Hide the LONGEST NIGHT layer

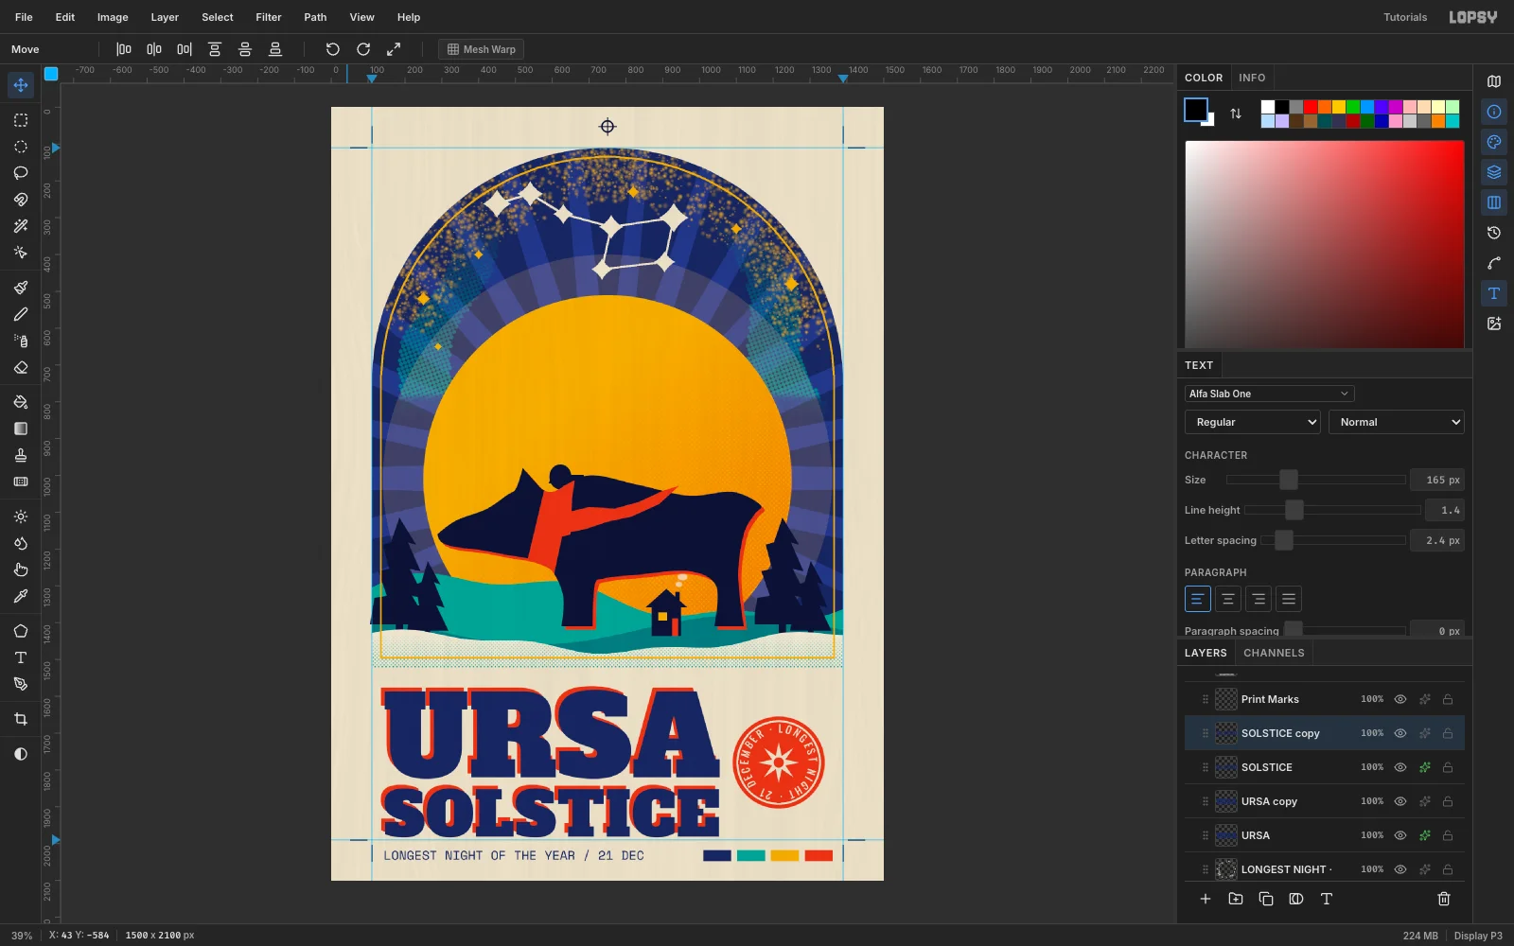click(x=1400, y=869)
